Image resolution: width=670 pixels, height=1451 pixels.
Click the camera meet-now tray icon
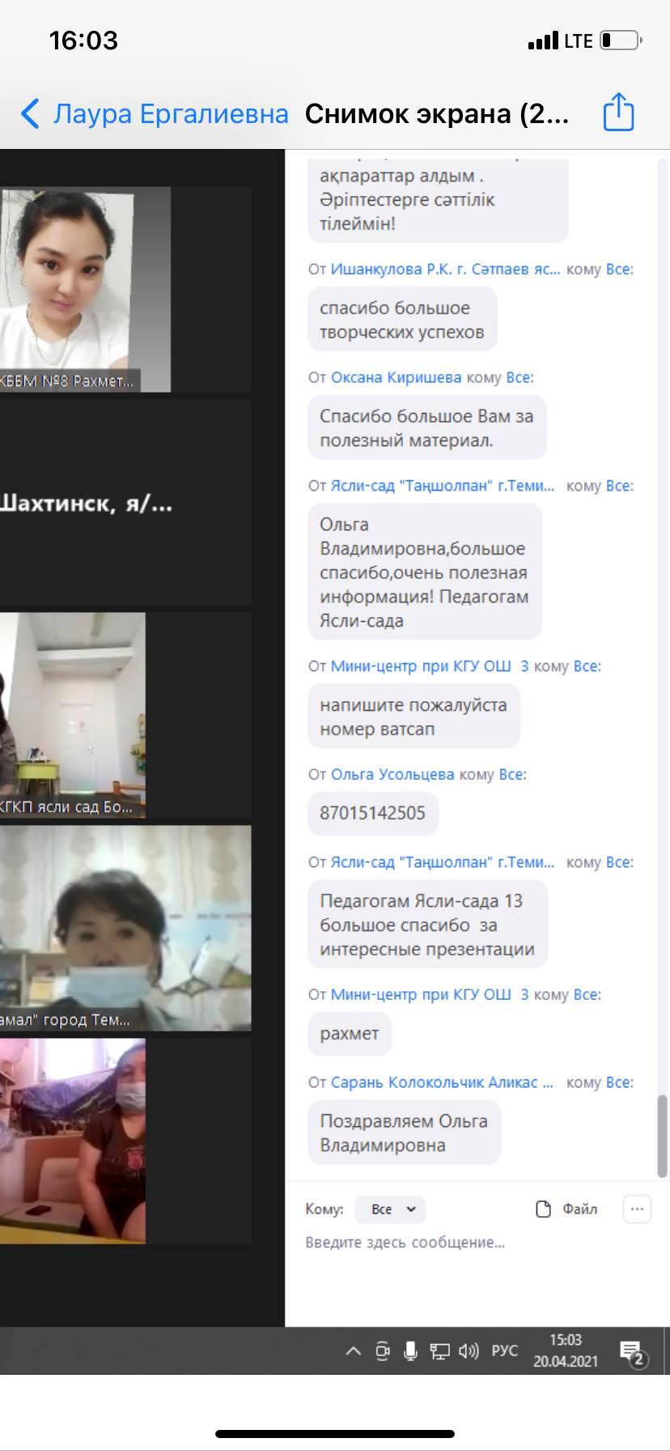[x=383, y=1351]
